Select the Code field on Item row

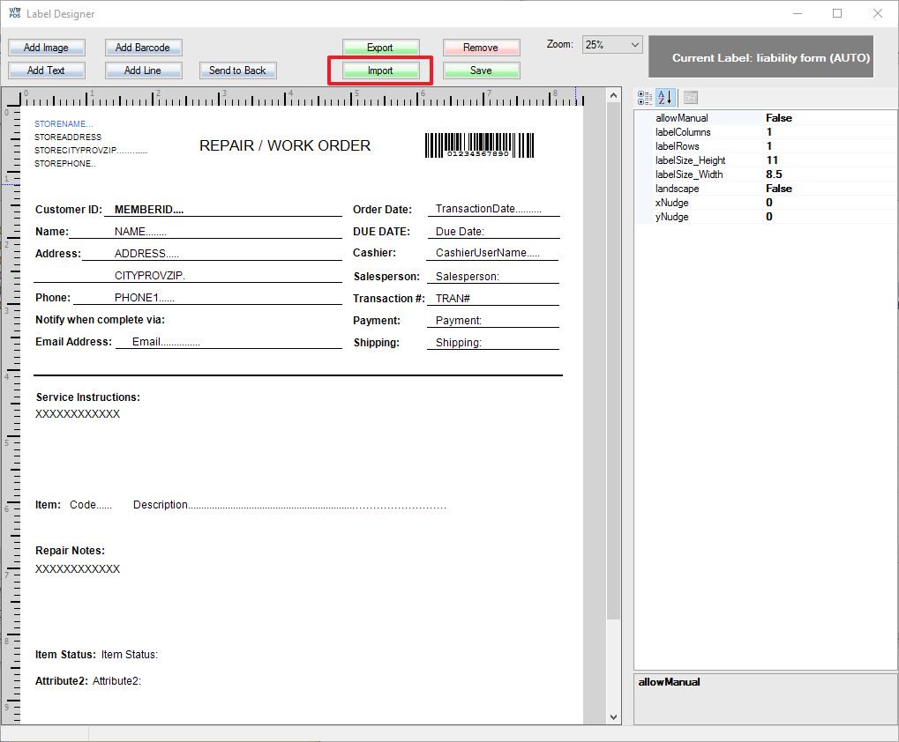tap(91, 505)
